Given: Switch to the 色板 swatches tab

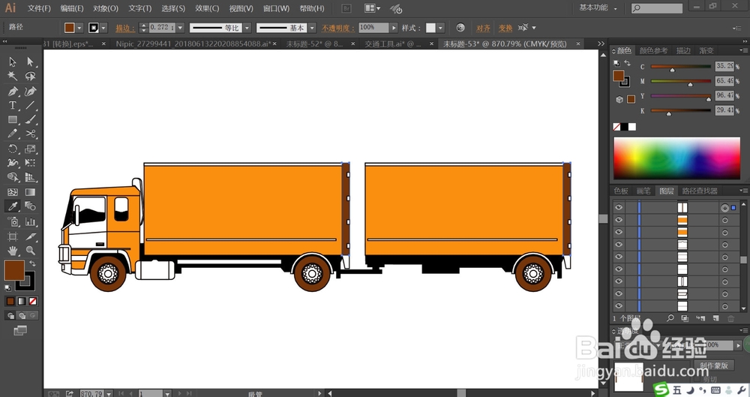Looking at the screenshot, I should pos(621,191).
